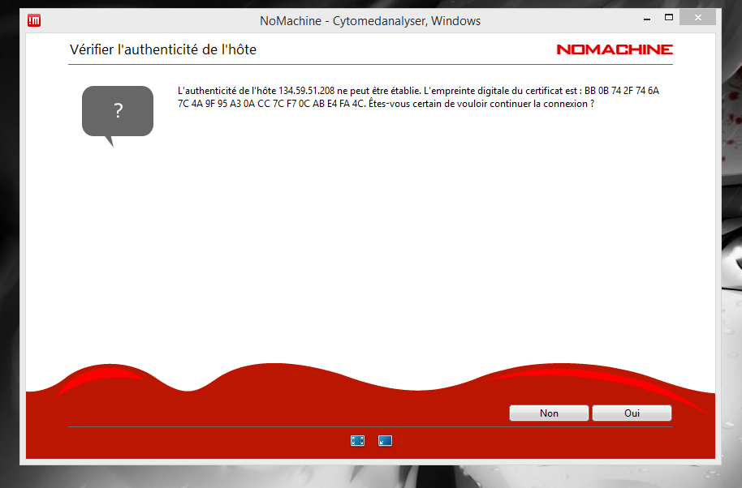742x488 pixels.
Task: Maximize the NoMachine window
Action: tap(669, 18)
